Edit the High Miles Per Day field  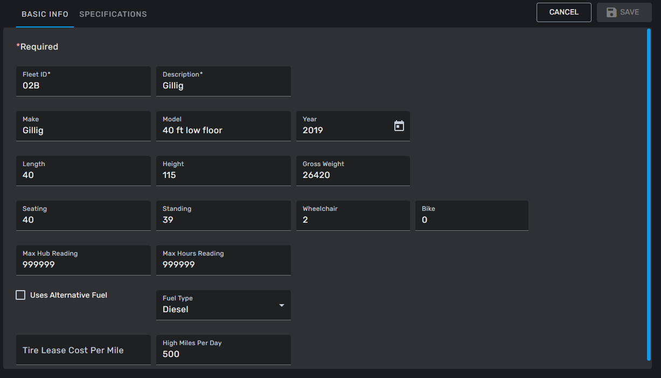click(x=223, y=354)
